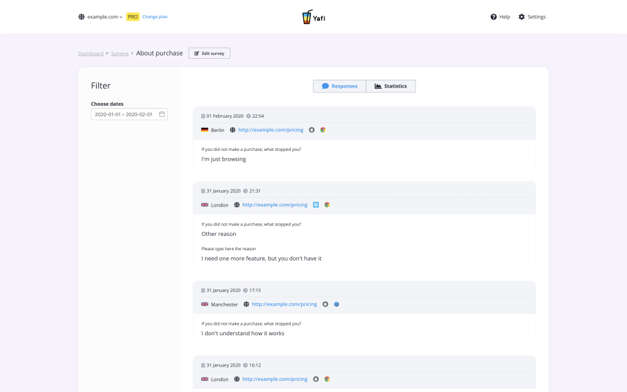Click the Chrome icon in the 21:31 London response
Image resolution: width=627 pixels, height=392 pixels.
point(327,204)
